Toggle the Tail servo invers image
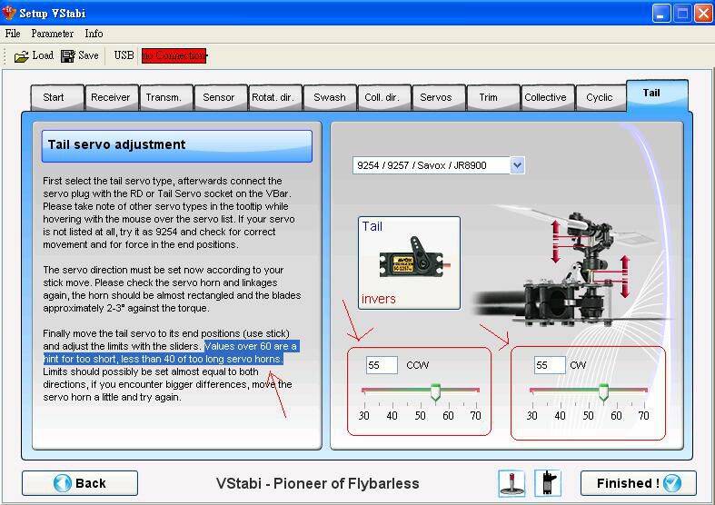 coord(409,263)
